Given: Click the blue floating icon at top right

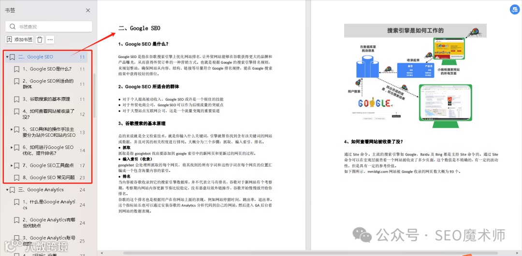Looking at the screenshot, I should tap(514, 10).
